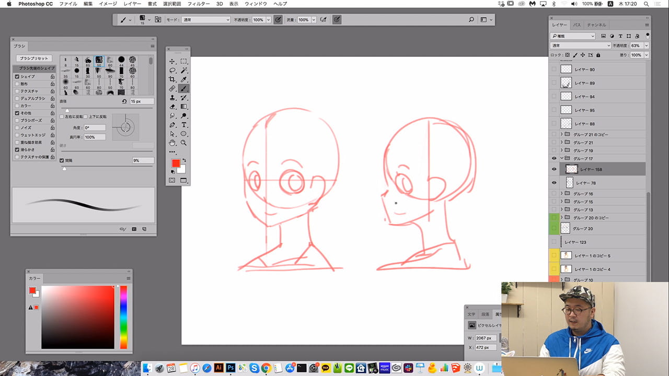Expand the グループ 21 folder

coord(562,143)
